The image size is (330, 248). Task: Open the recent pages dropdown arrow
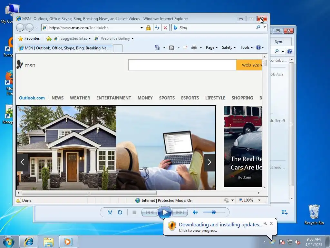click(x=37, y=28)
